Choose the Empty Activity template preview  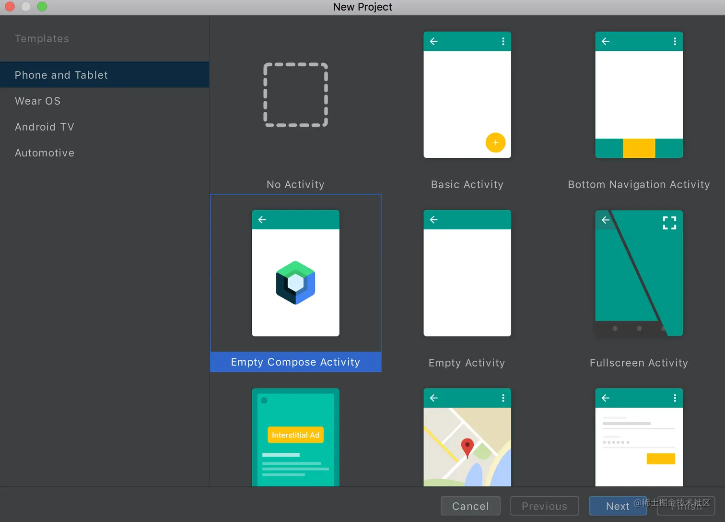click(467, 273)
